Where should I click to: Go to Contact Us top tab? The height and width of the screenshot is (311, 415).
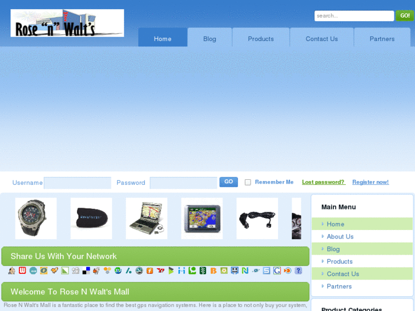[321, 37]
